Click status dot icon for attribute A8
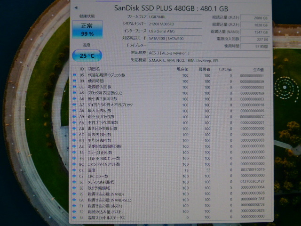Image resolution: width=301 pixels, height=226 pixels. [x=74, y=111]
